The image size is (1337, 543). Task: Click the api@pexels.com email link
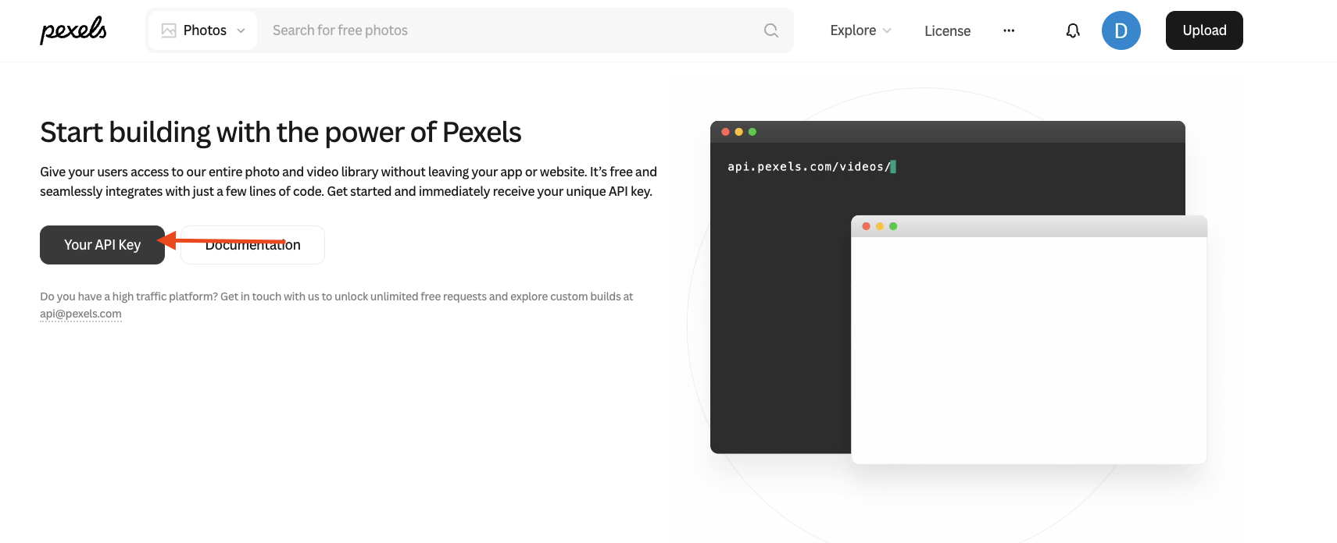tap(80, 314)
